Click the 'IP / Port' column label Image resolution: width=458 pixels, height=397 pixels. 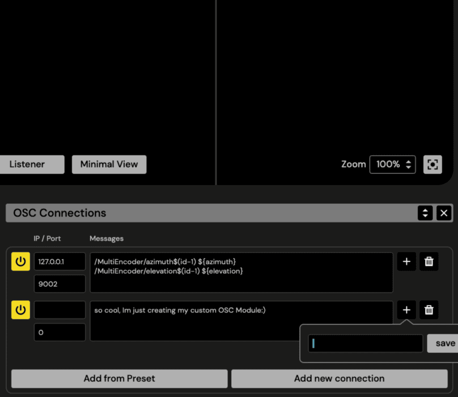(x=47, y=238)
